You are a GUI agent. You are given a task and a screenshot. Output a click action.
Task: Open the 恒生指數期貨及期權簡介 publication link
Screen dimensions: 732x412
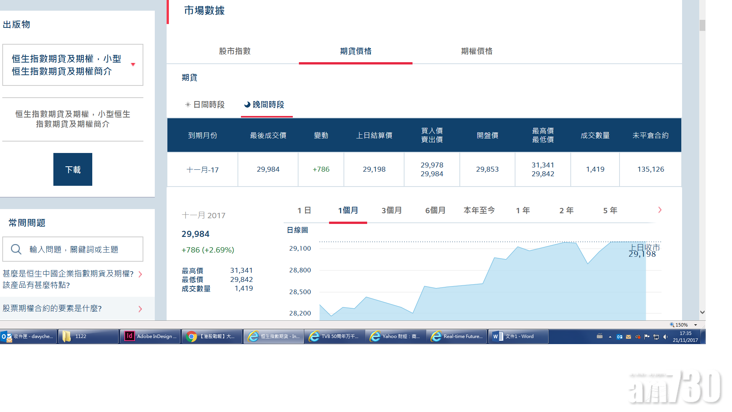[73, 119]
